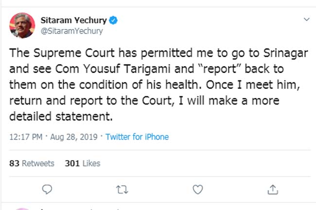Image resolution: width=316 pixels, height=210 pixels.
Task: Click the 12:17 PM time stamp
Action: click(x=25, y=137)
